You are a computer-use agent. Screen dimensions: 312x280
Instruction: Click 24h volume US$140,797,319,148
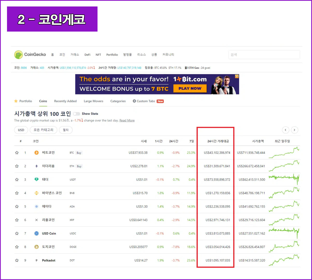[129, 68]
